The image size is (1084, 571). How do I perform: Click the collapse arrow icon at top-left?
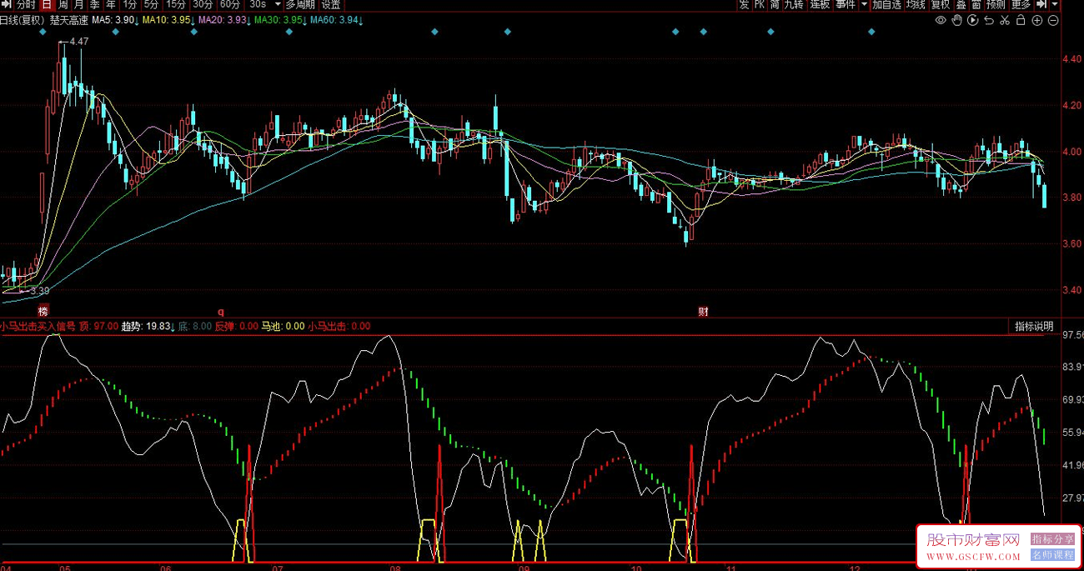7,4
